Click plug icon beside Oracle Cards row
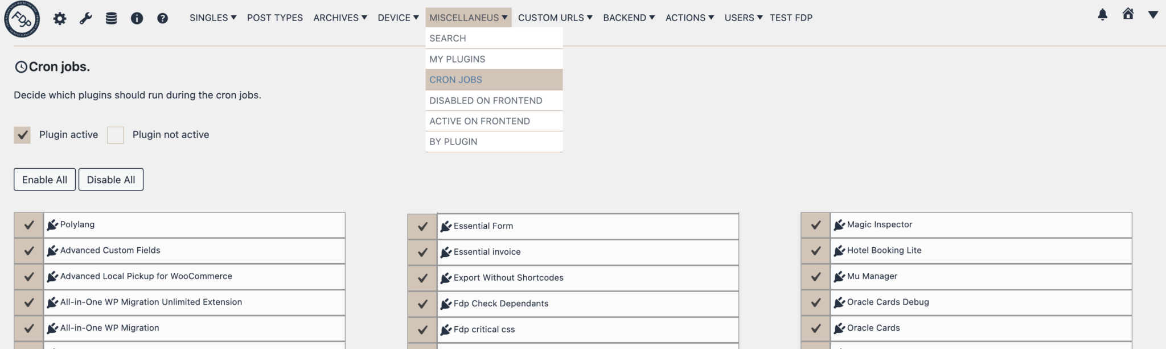The width and height of the screenshot is (1166, 349). [839, 329]
